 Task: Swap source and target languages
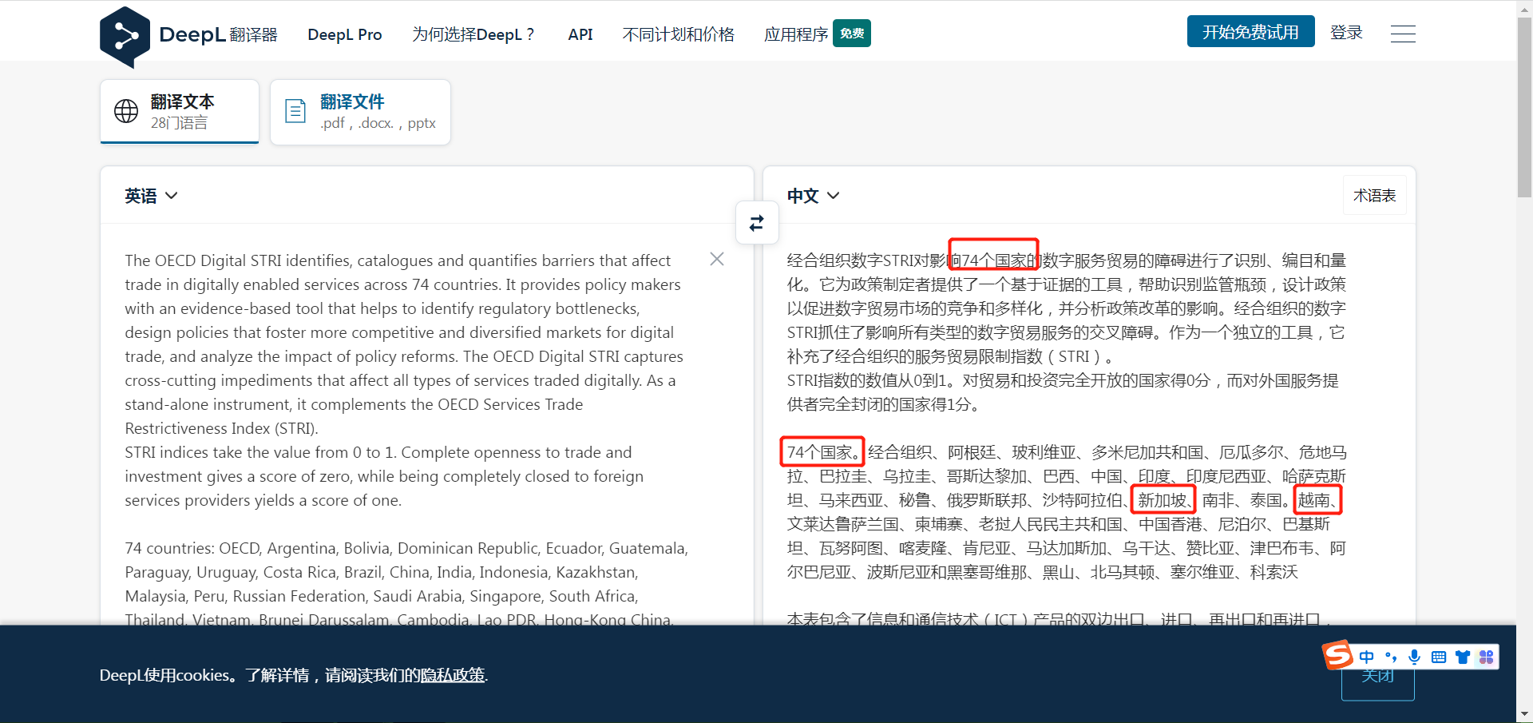point(756,223)
